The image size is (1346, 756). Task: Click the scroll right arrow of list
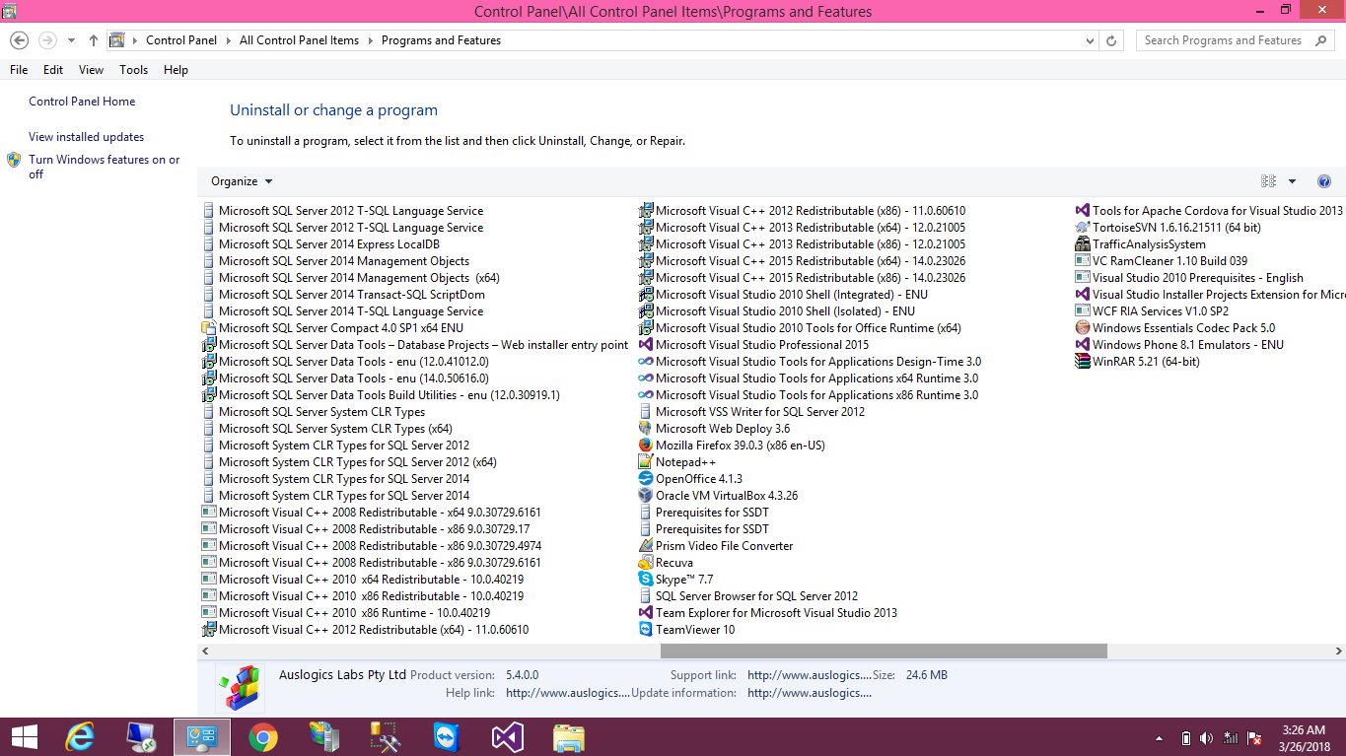pos(1338,652)
